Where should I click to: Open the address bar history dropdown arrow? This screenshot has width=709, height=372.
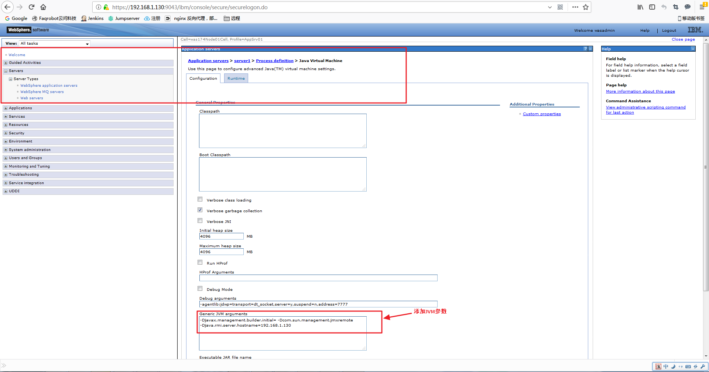click(x=550, y=7)
